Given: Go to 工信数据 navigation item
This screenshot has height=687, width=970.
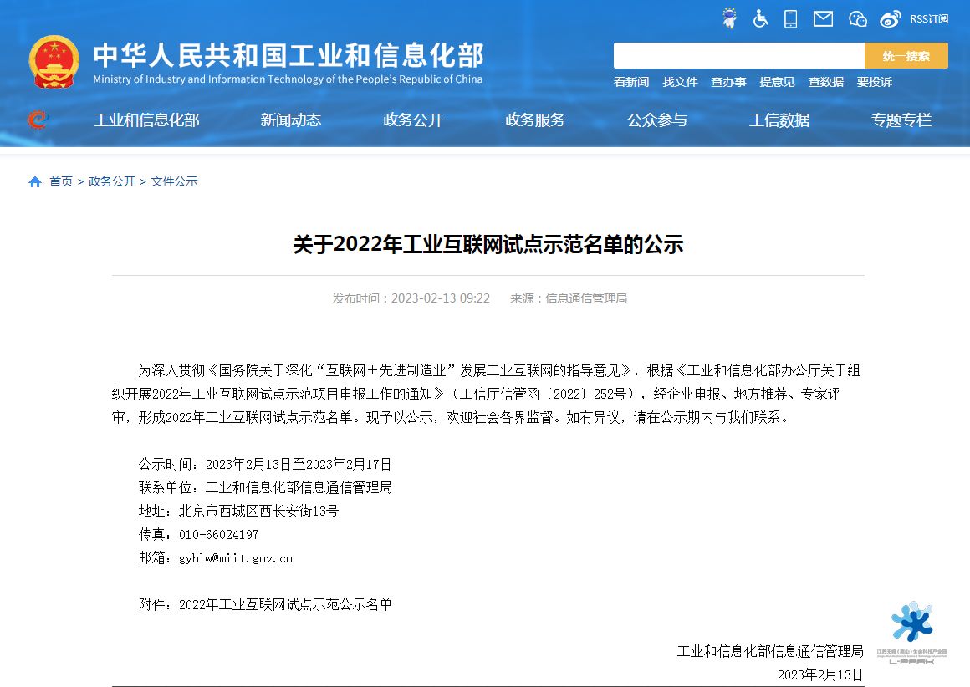Looking at the screenshot, I should [779, 120].
